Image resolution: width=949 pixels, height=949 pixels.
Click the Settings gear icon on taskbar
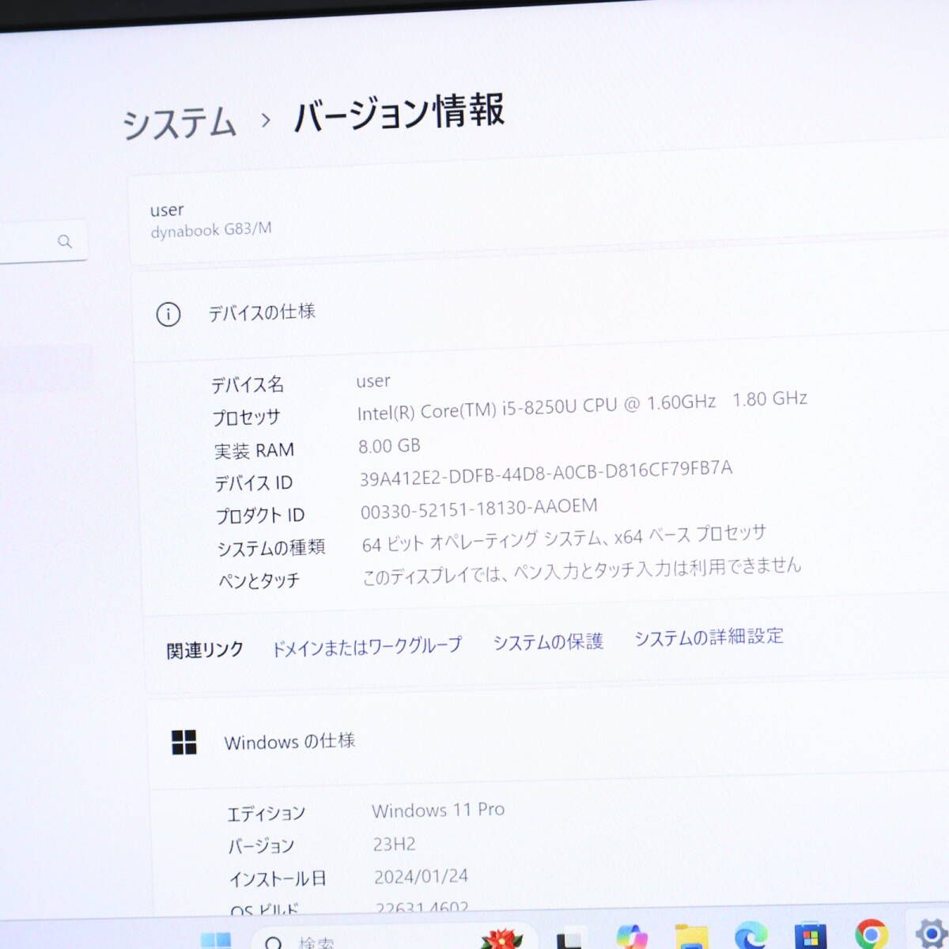[932, 934]
